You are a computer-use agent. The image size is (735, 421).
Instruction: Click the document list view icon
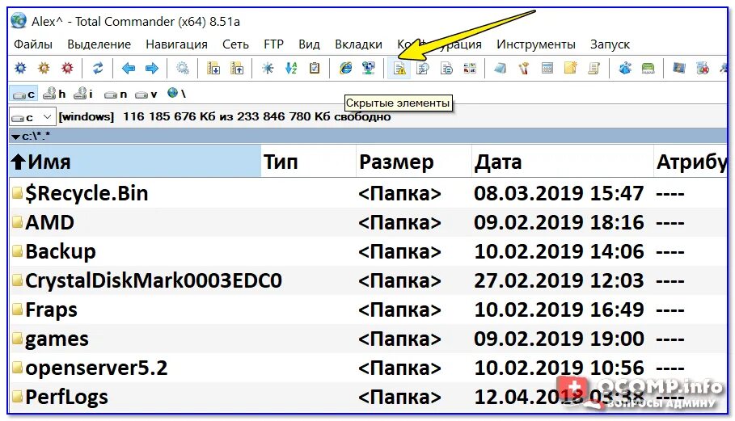point(446,69)
